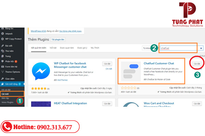Click the 7.000+ lượt cài đặt text
This screenshot has width=205, height=136.
40,92
